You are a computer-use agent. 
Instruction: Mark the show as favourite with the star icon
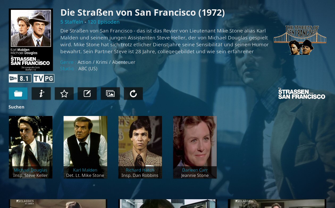pyautogui.click(x=64, y=94)
